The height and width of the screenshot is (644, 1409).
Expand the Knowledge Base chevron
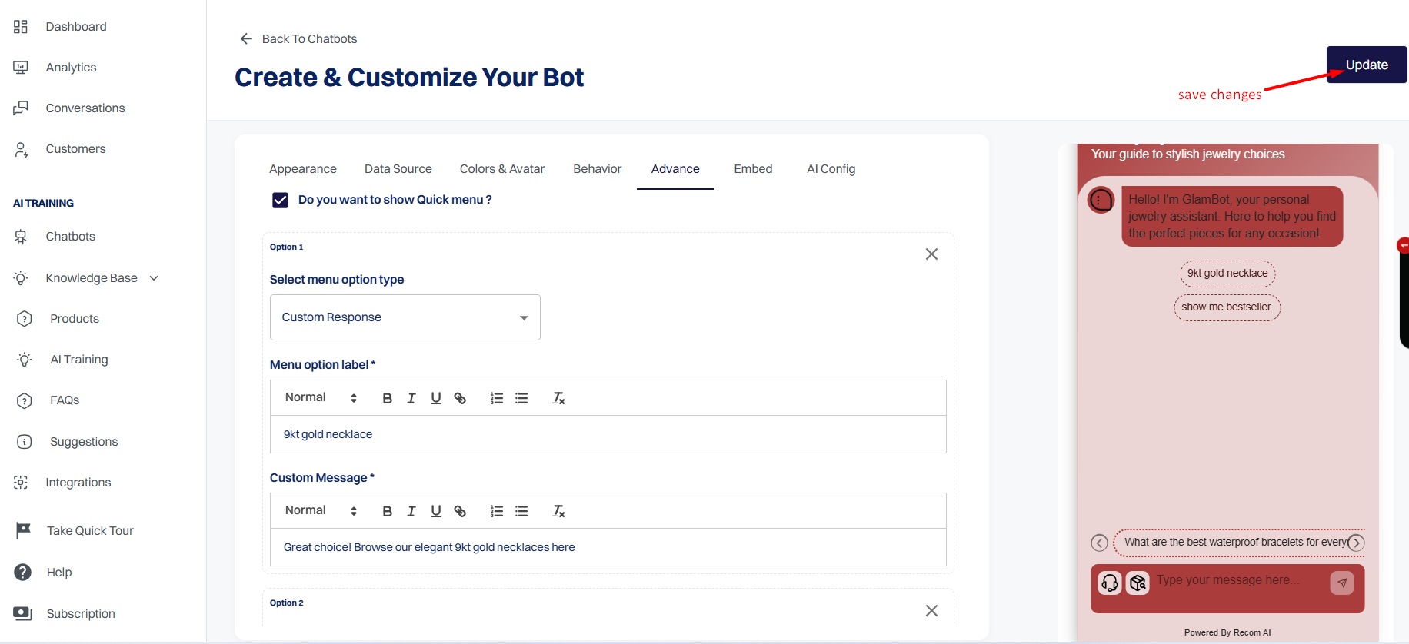click(154, 278)
